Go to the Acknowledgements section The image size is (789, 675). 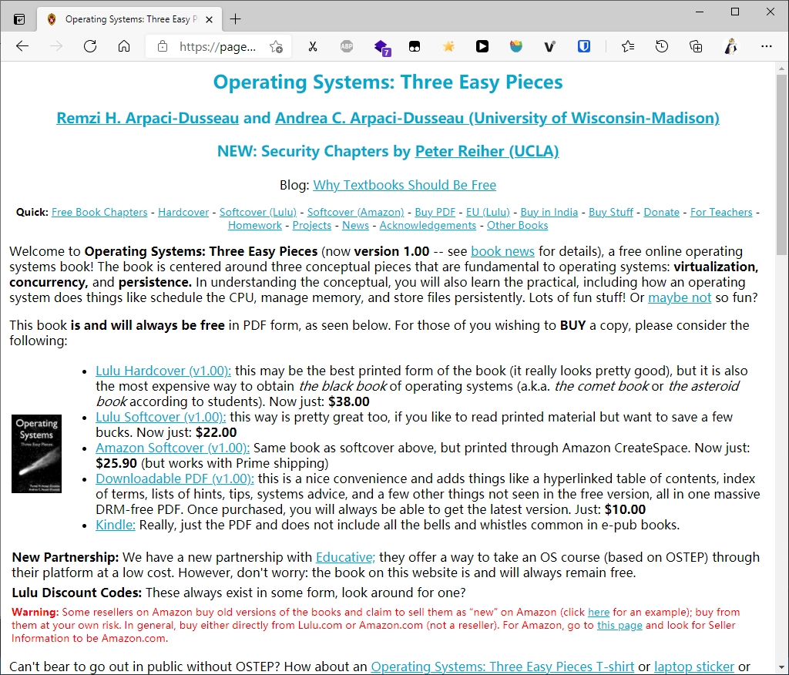428,225
